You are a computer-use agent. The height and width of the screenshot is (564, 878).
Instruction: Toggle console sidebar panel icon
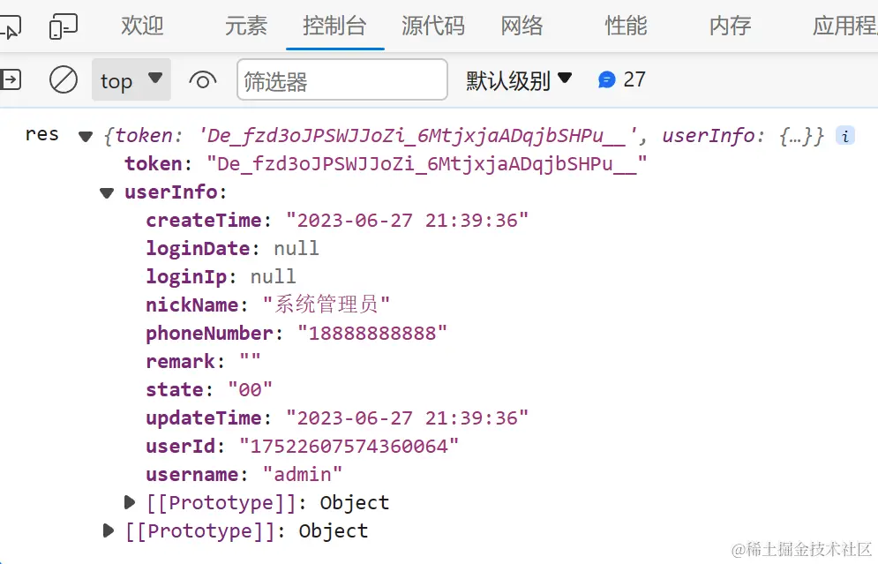[x=10, y=80]
